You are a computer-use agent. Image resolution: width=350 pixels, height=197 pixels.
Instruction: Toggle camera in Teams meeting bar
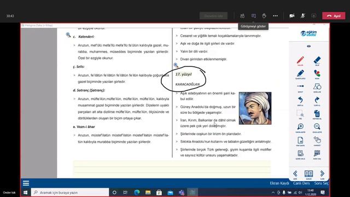(x=291, y=16)
